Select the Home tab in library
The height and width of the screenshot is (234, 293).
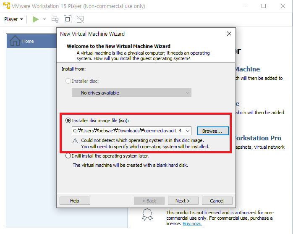pyautogui.click(x=31, y=41)
